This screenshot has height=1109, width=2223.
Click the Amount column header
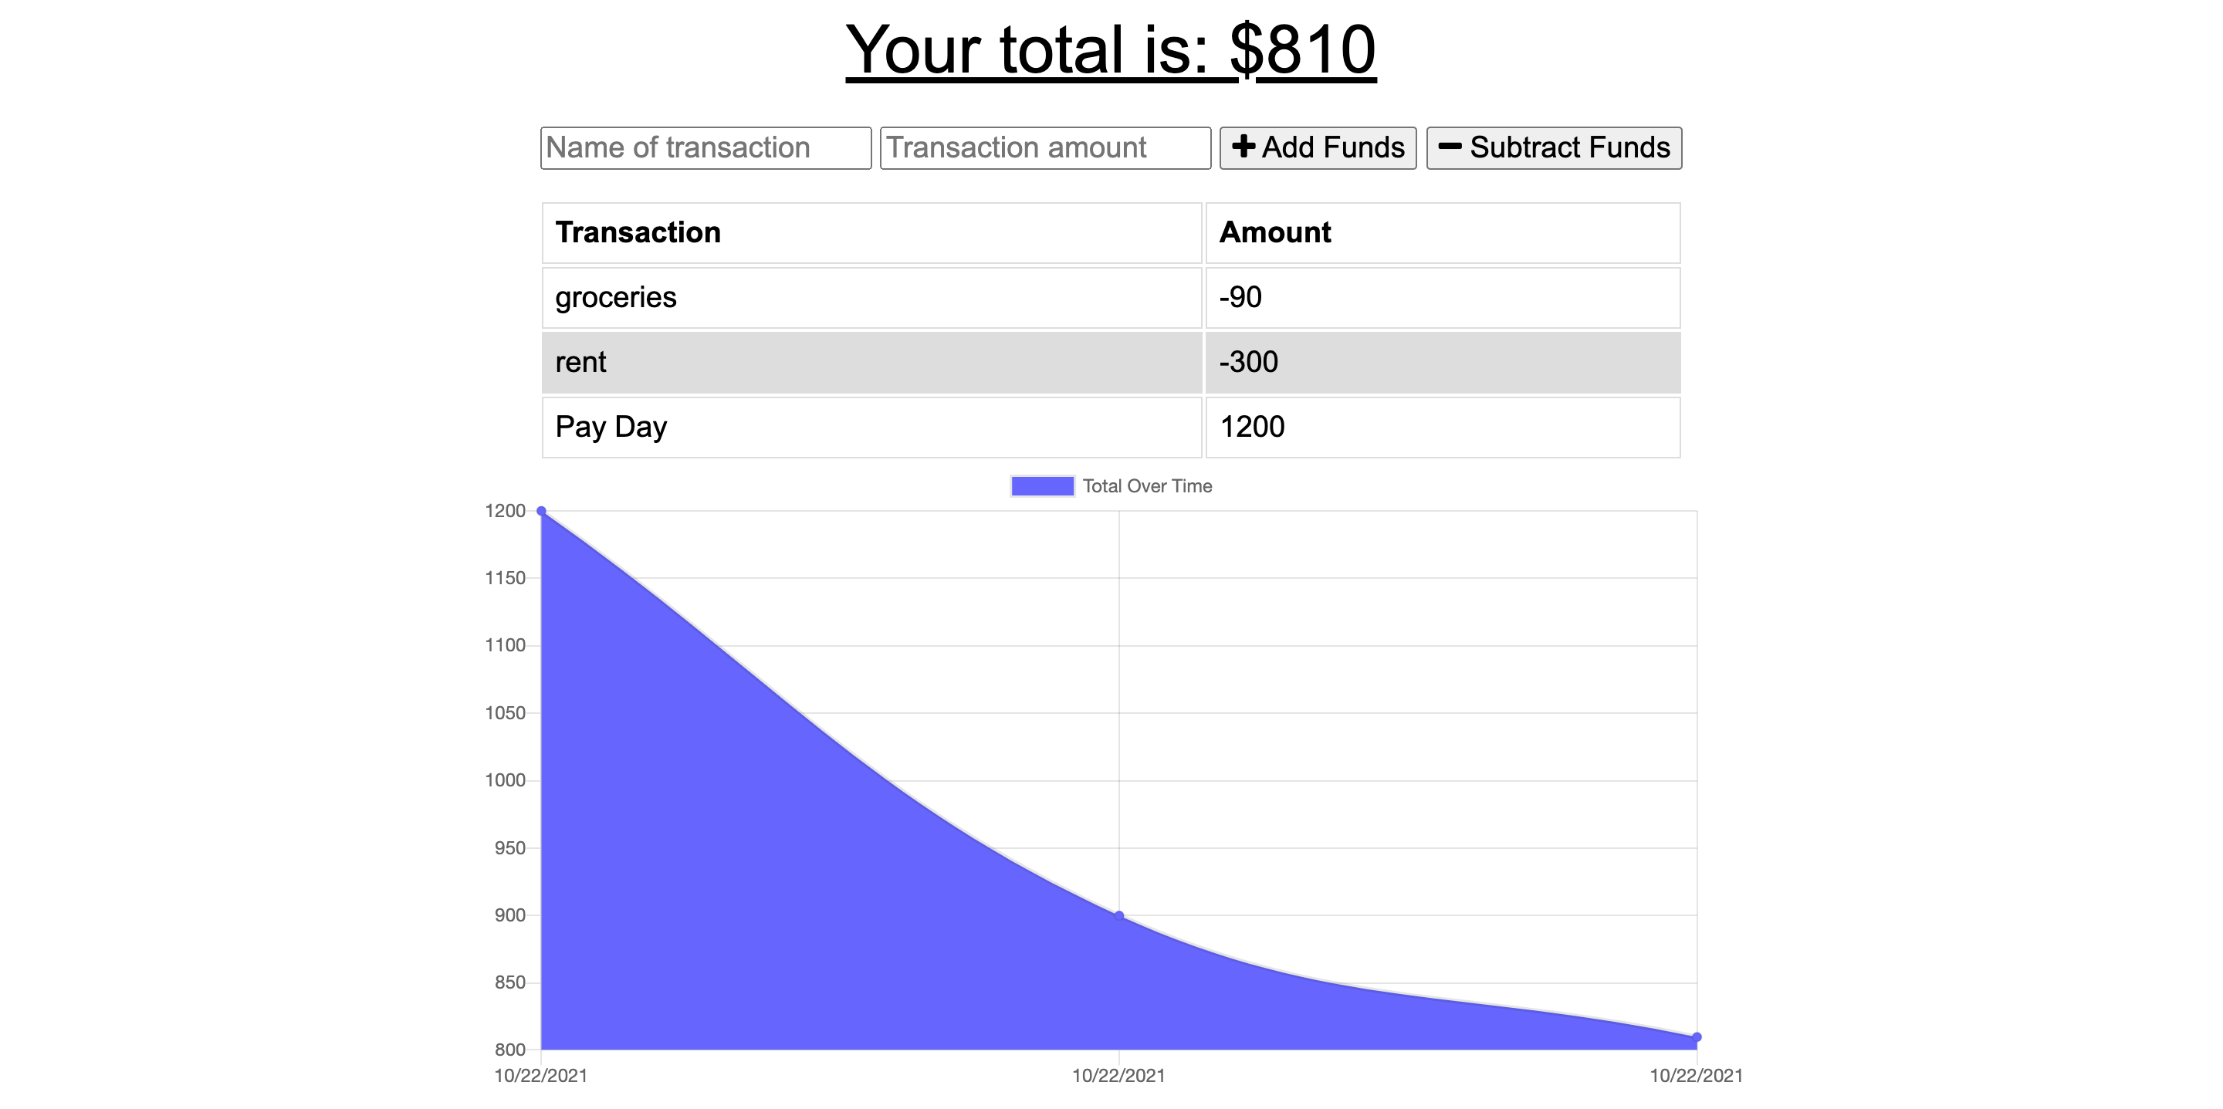pyautogui.click(x=1274, y=232)
